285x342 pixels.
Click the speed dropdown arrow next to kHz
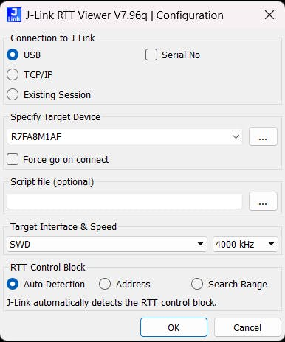(x=271, y=244)
